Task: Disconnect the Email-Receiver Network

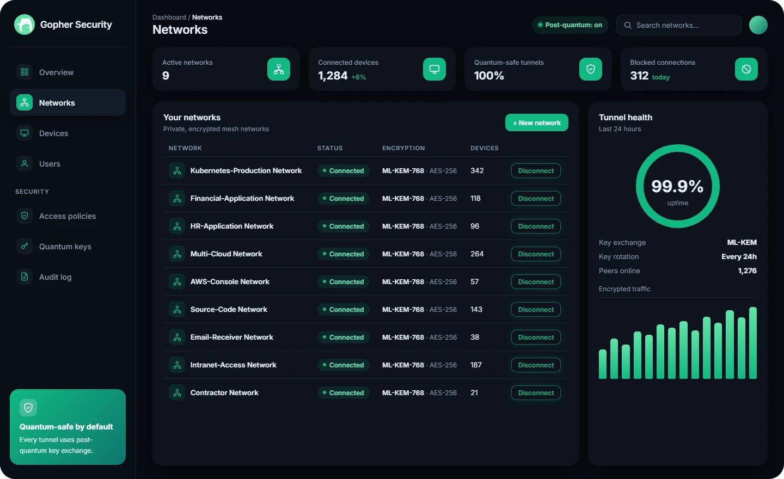Action: (x=536, y=337)
